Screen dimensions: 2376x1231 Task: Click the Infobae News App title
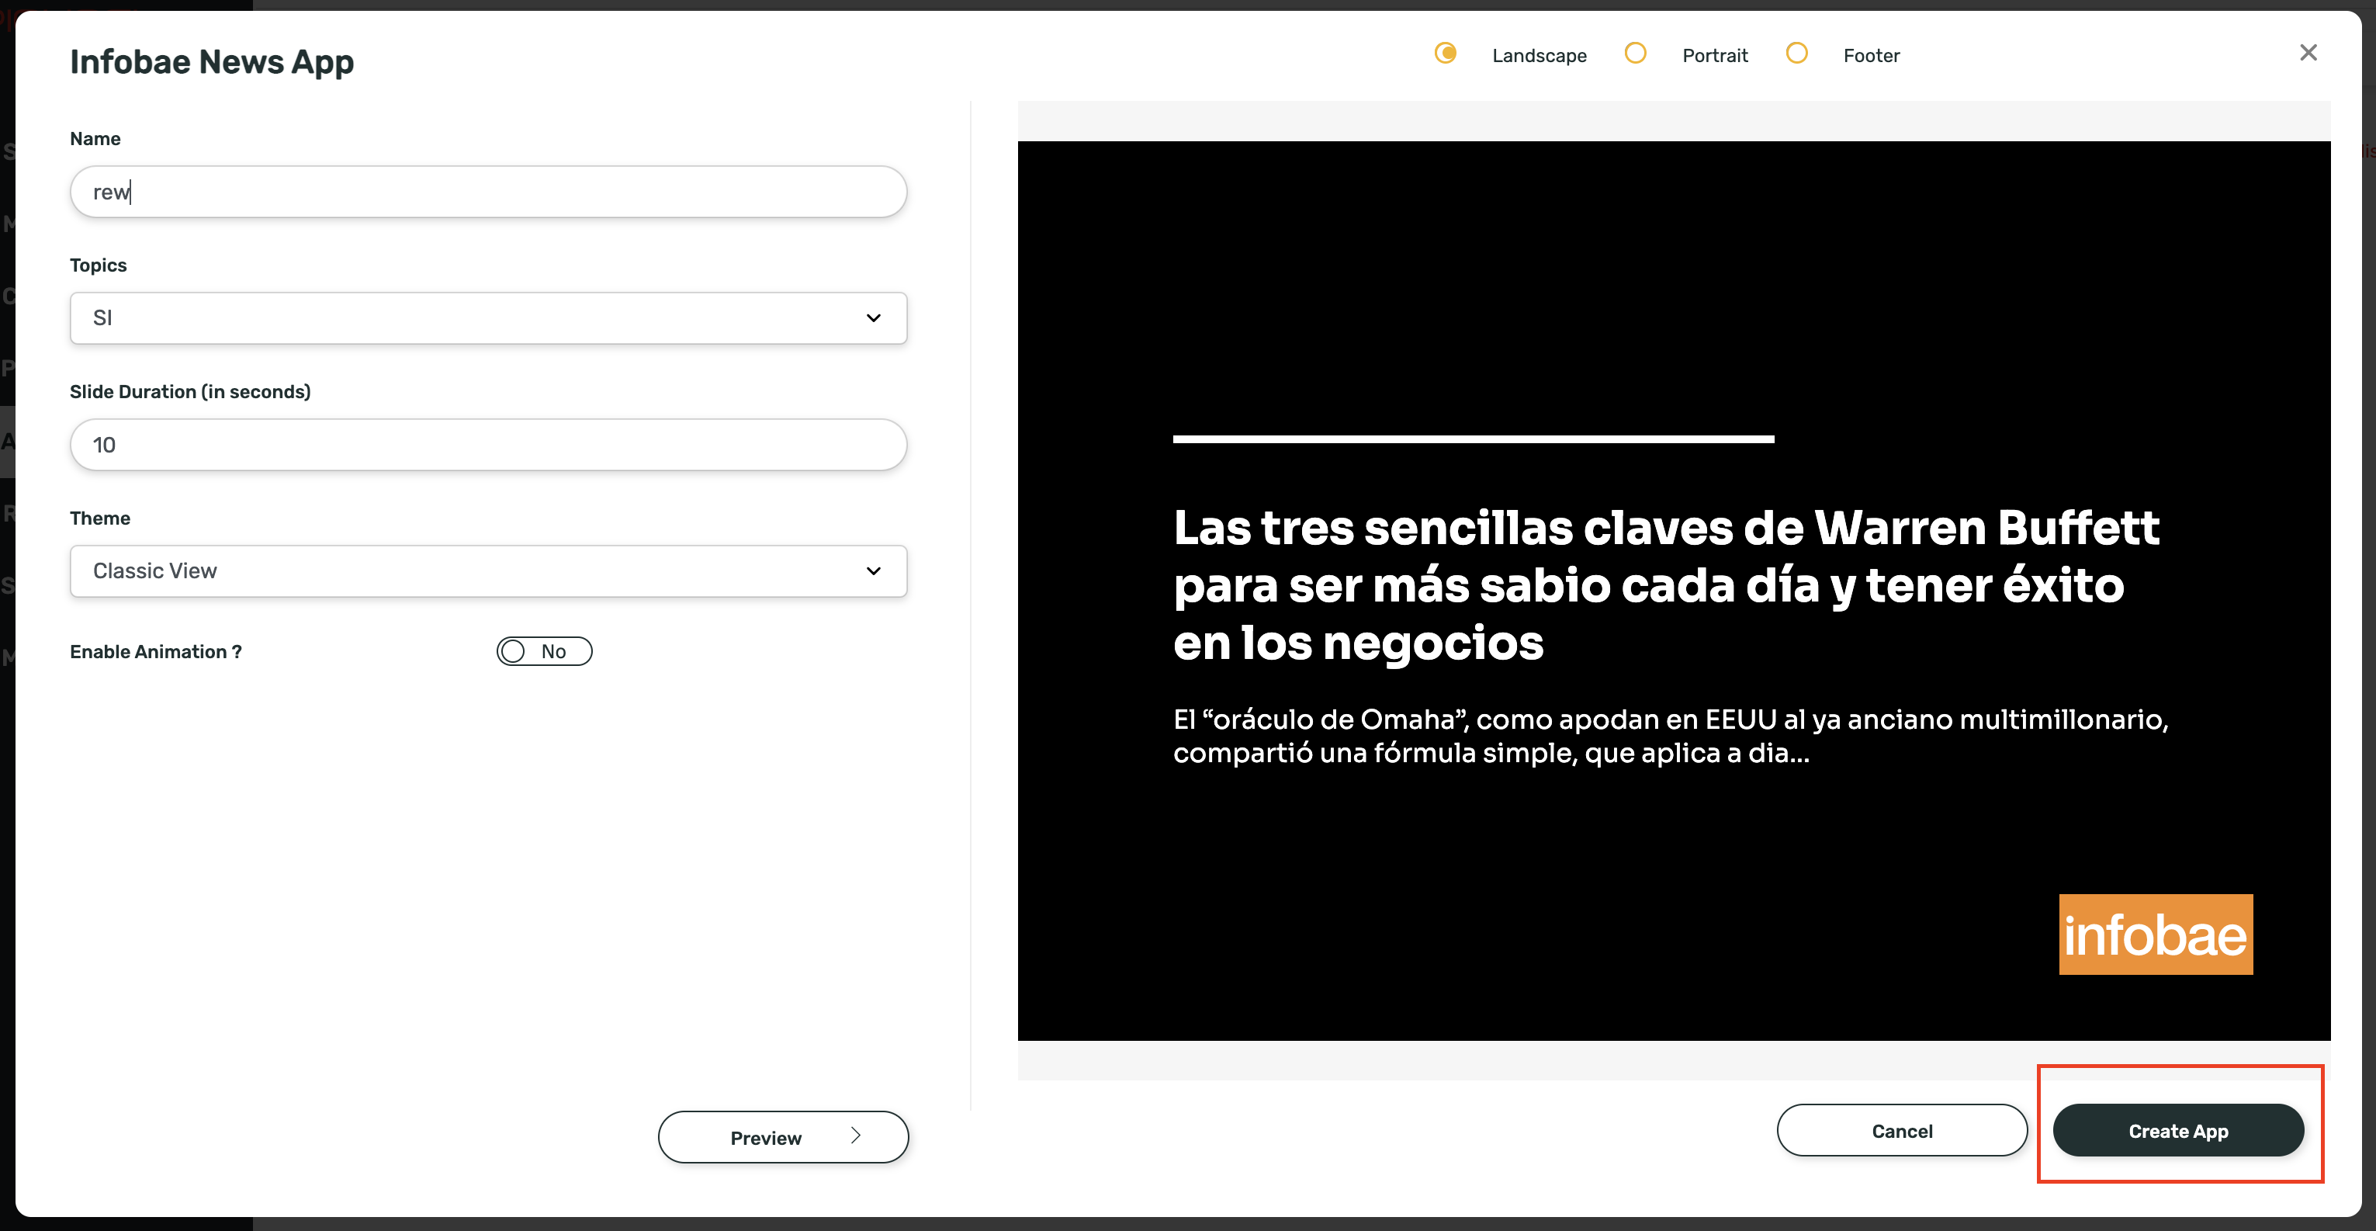point(212,62)
